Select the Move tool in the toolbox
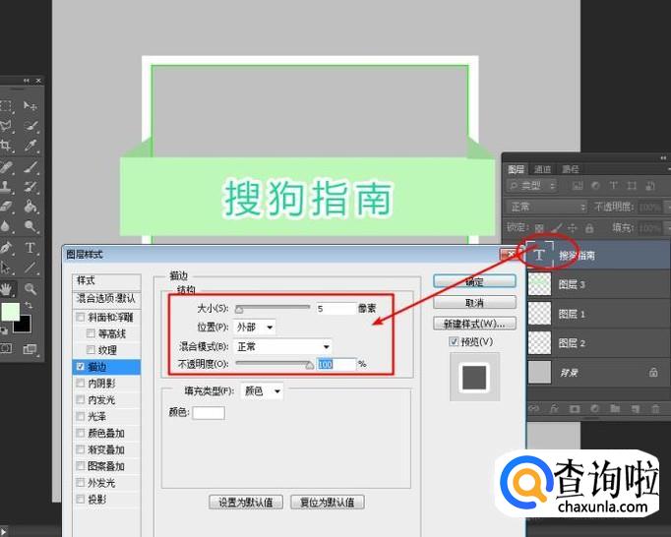The width and height of the screenshot is (671, 537). (30, 105)
